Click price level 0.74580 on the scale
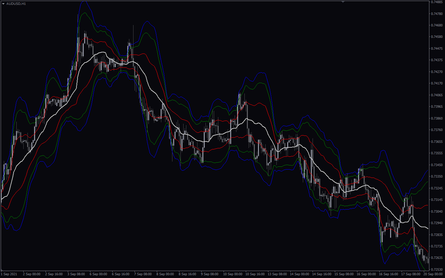Image resolution: width=445 pixels, height=278 pixels. (436, 37)
